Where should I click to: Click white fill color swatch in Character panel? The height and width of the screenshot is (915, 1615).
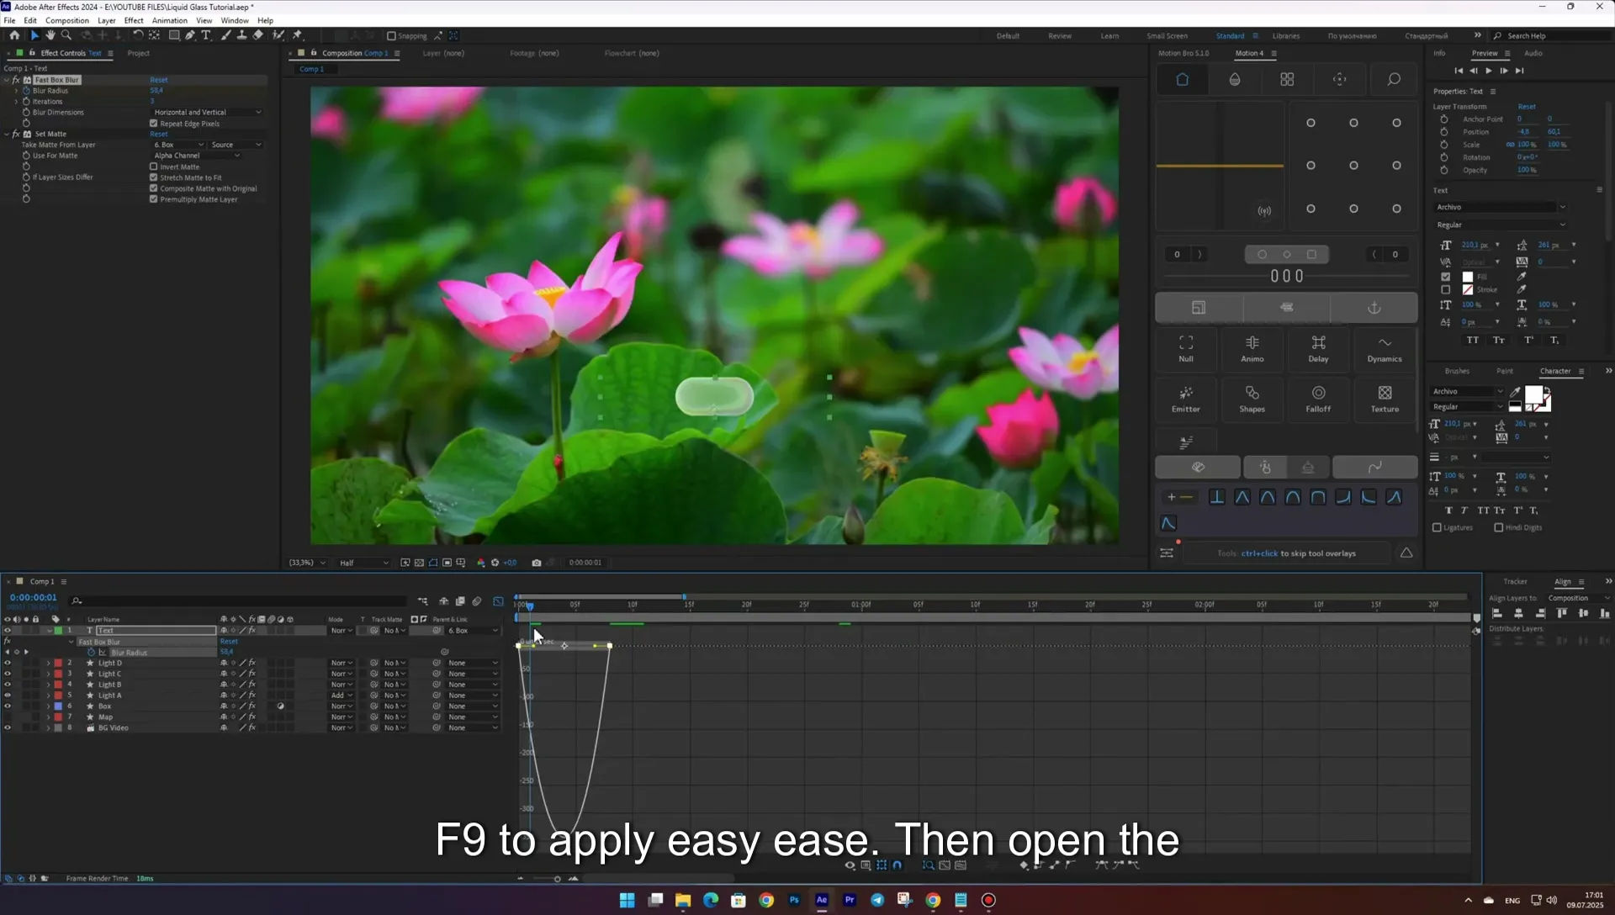pyautogui.click(x=1534, y=395)
